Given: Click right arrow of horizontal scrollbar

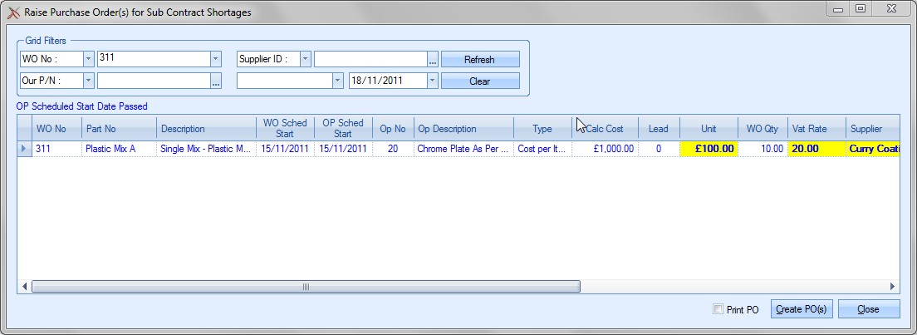Looking at the screenshot, I should [893, 287].
